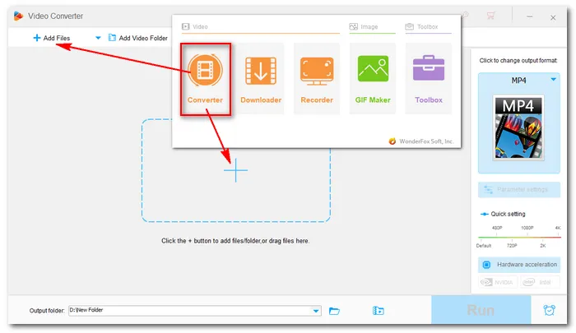Click Add Video Folder
The image size is (576, 333).
click(138, 38)
